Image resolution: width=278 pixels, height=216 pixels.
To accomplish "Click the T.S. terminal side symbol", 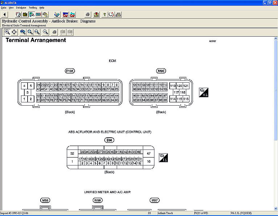I will [163, 158].
